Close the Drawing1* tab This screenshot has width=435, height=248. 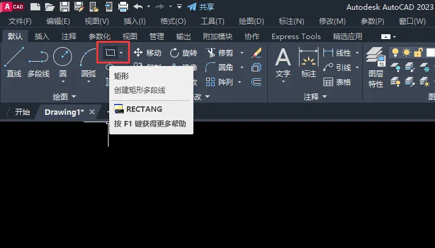click(x=92, y=112)
